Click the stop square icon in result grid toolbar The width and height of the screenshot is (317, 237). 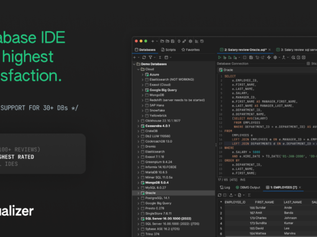[225, 195]
